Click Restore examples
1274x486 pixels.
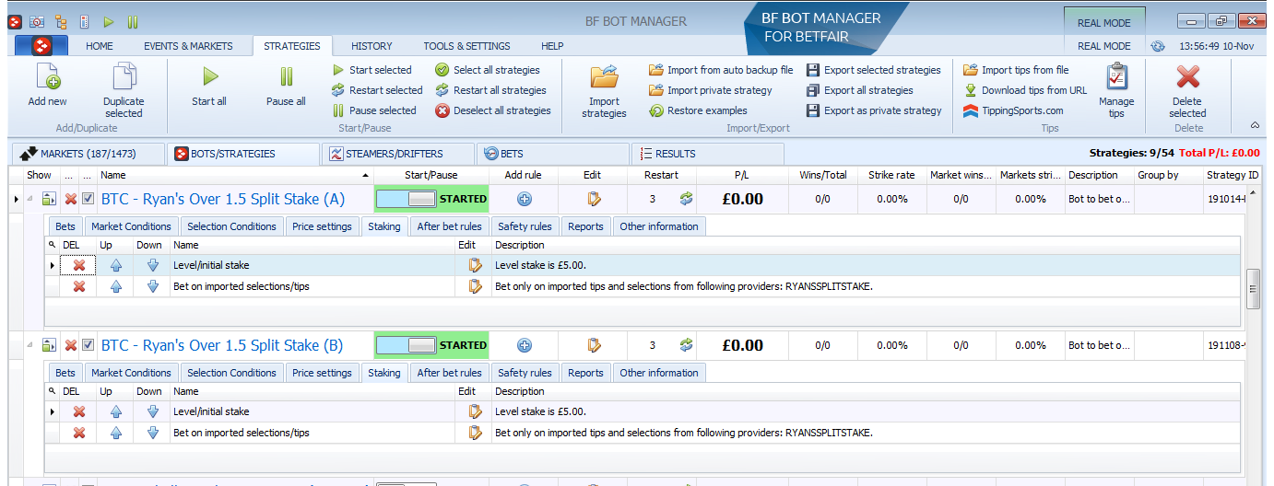coord(698,110)
